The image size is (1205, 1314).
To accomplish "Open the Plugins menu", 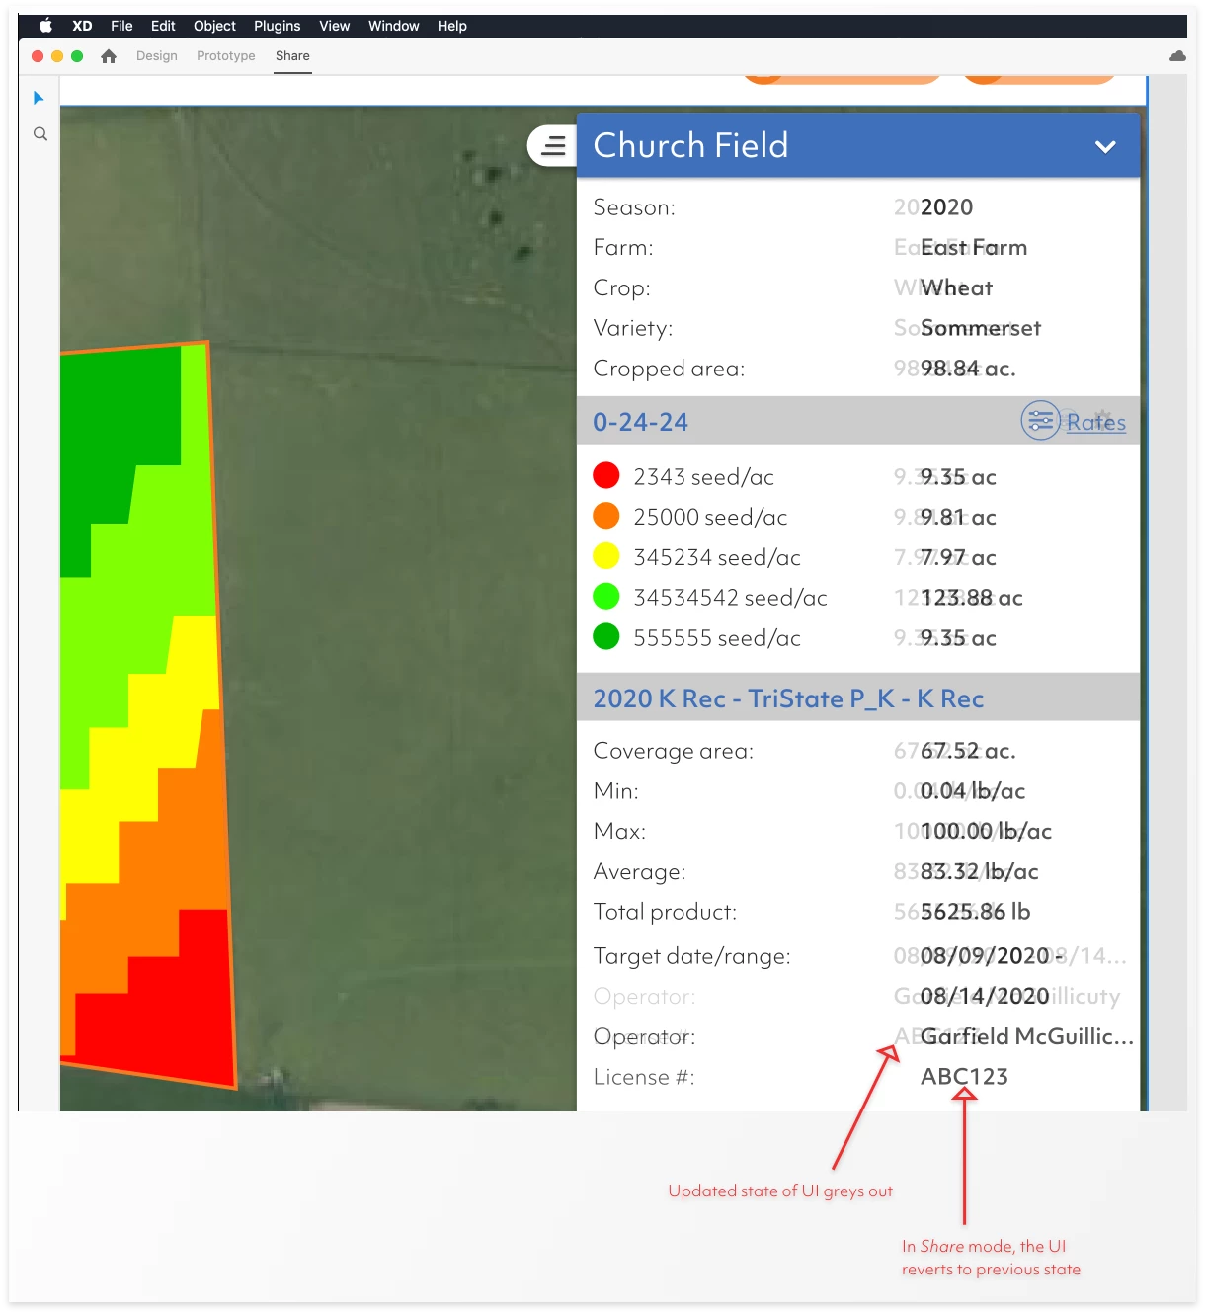I will tap(277, 26).
